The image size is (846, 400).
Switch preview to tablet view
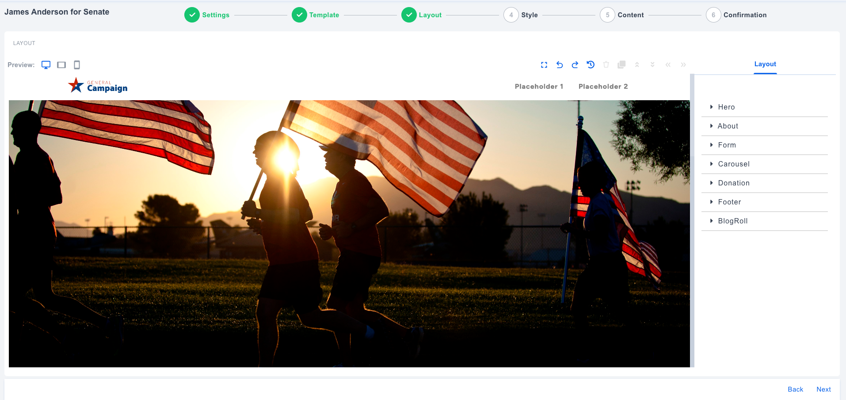click(x=61, y=64)
